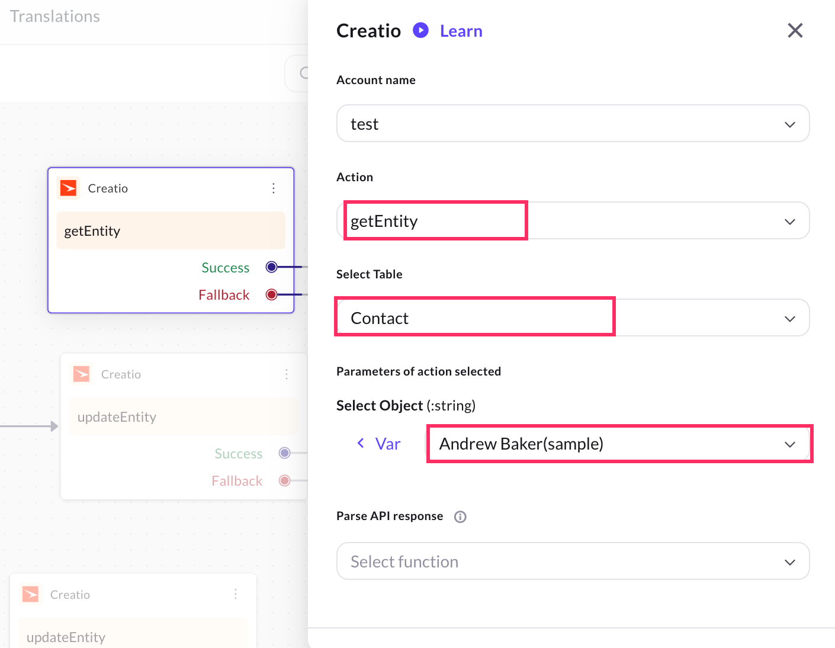Open the bottom Creatio node options menu
The image size is (835, 648).
(x=235, y=594)
